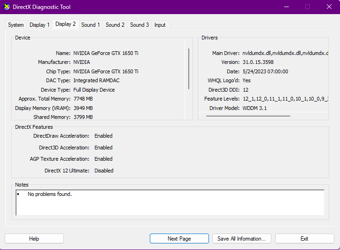Click the DirectX 12 Ultimate Disabled value
340x250 pixels.
pyautogui.click(x=104, y=171)
